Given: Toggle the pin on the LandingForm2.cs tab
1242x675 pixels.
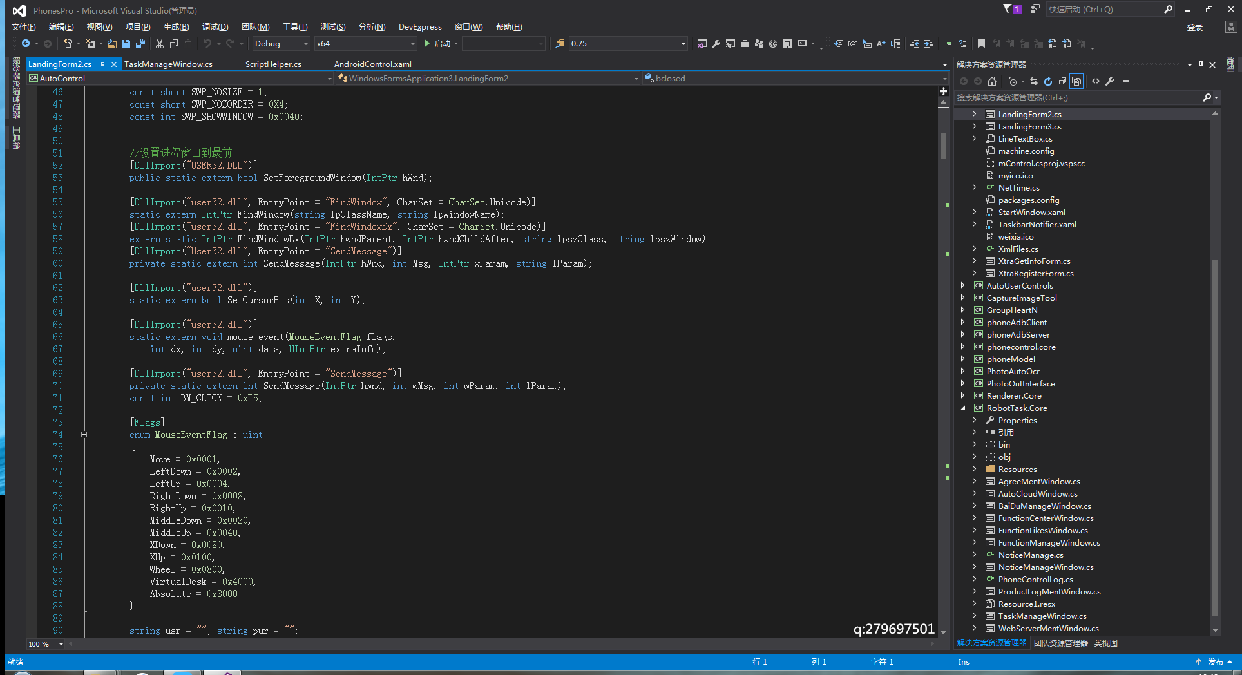Looking at the screenshot, I should pyautogui.click(x=102, y=64).
